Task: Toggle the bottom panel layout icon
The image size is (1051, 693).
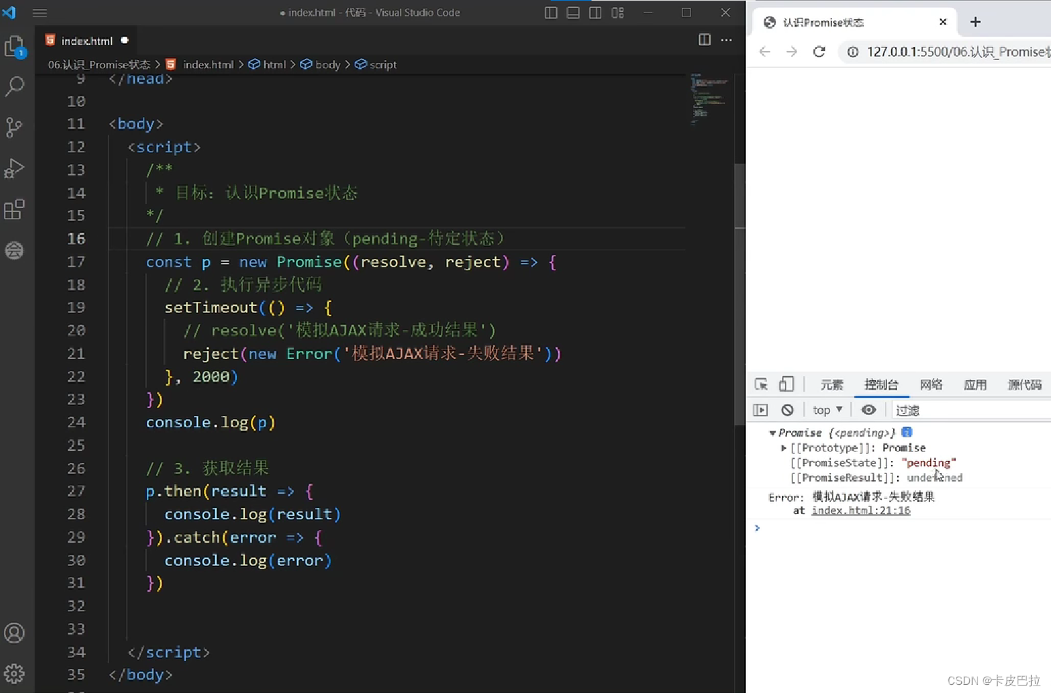Action: pyautogui.click(x=573, y=13)
